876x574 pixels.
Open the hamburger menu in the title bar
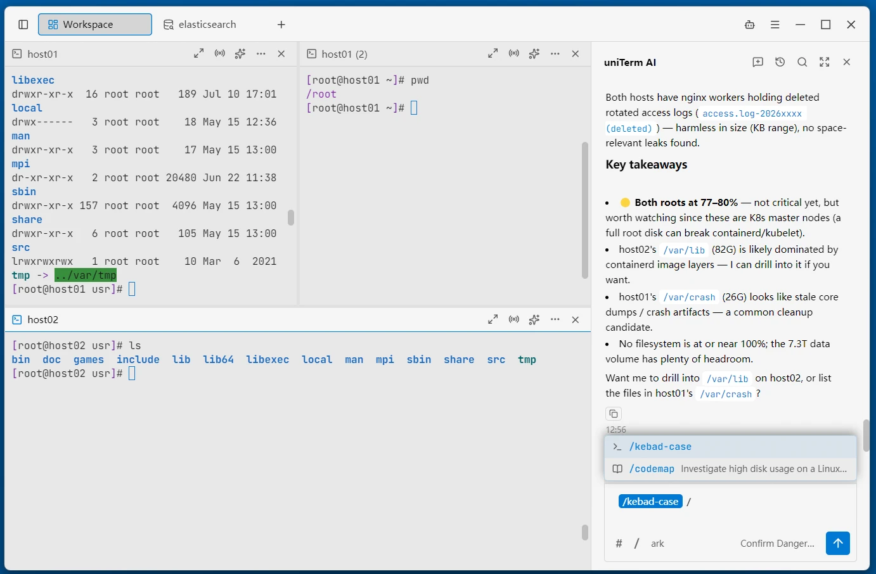tap(775, 25)
